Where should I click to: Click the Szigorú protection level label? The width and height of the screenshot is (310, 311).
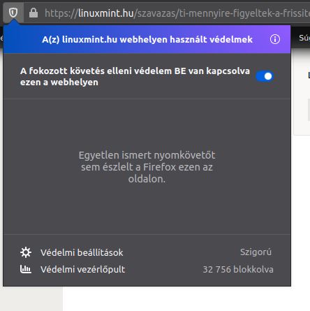coord(256,252)
